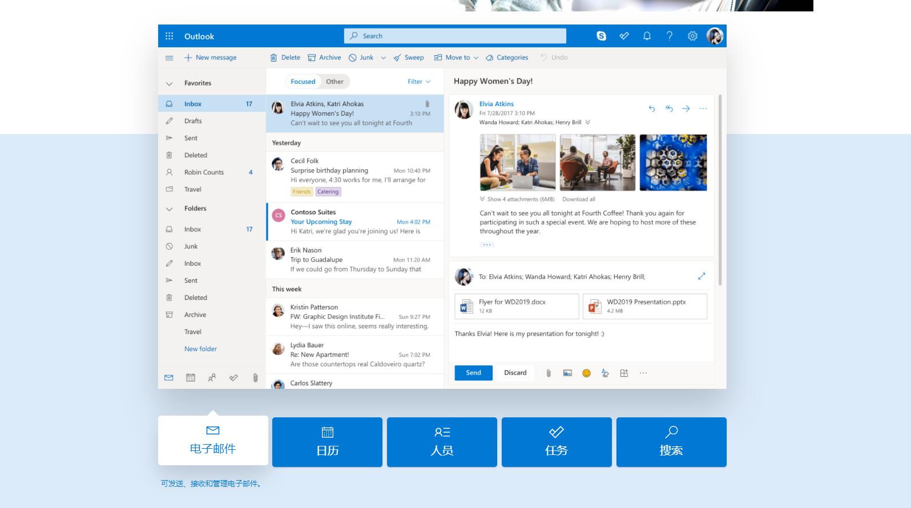
Task: Open Flyer for WD2019.docx attachment
Action: (517, 306)
